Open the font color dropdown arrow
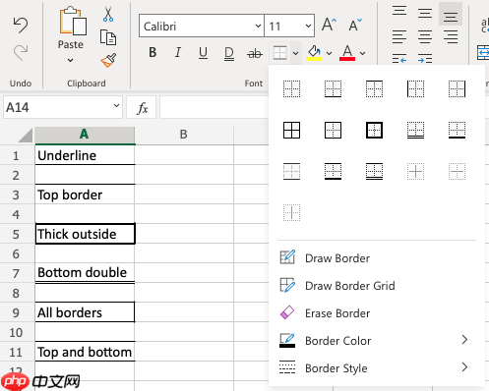Viewport: 489px width, 391px height. coord(362,53)
